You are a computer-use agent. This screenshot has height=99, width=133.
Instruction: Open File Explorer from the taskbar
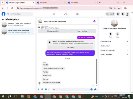click(x=22, y=96)
